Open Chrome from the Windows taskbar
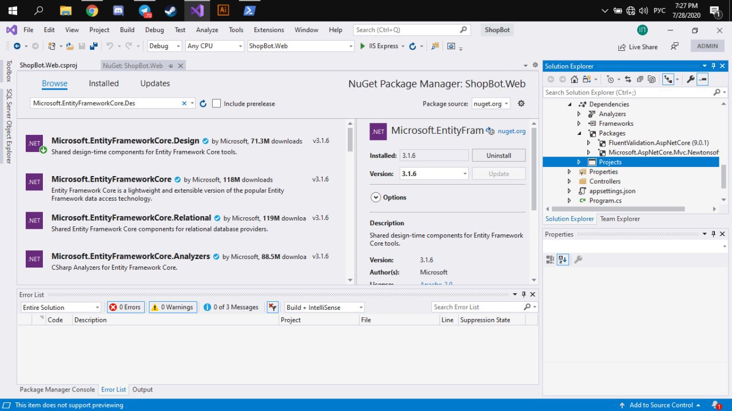 (x=91, y=10)
